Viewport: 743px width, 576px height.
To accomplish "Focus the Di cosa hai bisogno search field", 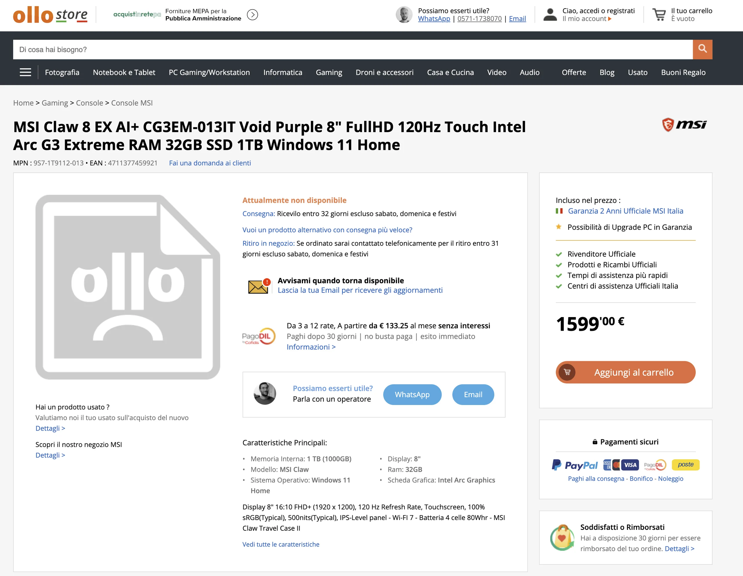I will pyautogui.click(x=352, y=49).
